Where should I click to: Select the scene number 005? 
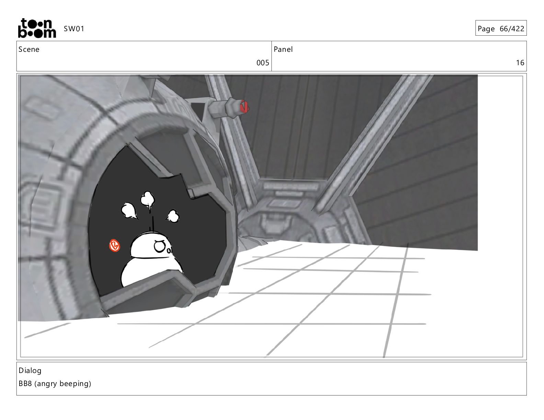click(263, 63)
